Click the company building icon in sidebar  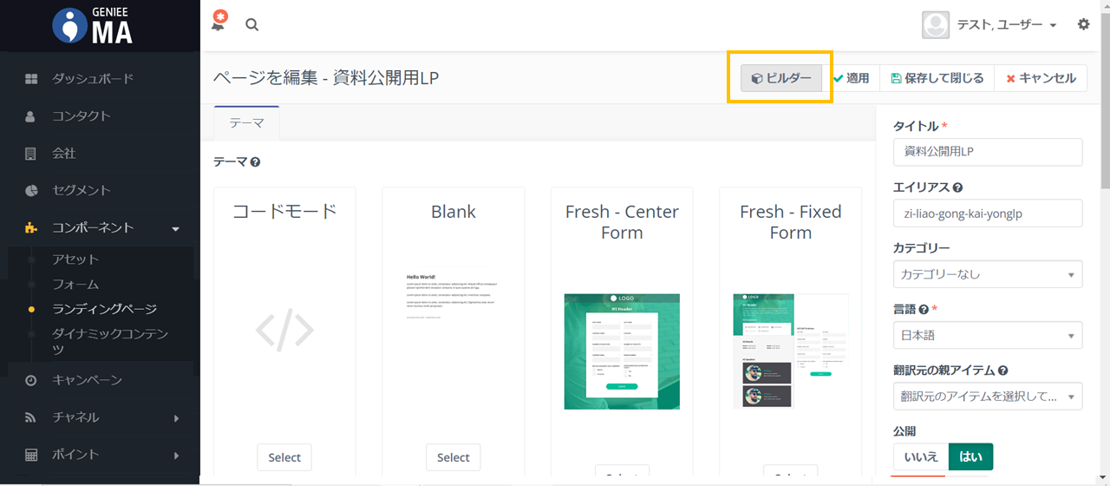(31, 154)
